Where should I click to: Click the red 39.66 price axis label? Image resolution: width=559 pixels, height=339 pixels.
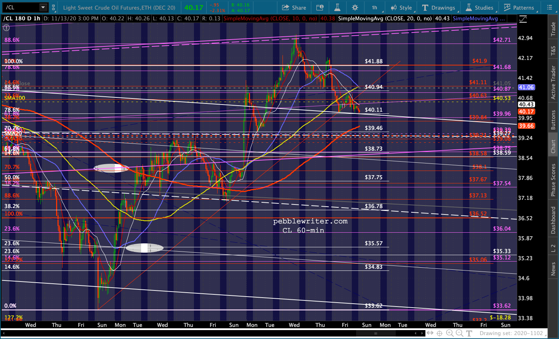(x=526, y=126)
